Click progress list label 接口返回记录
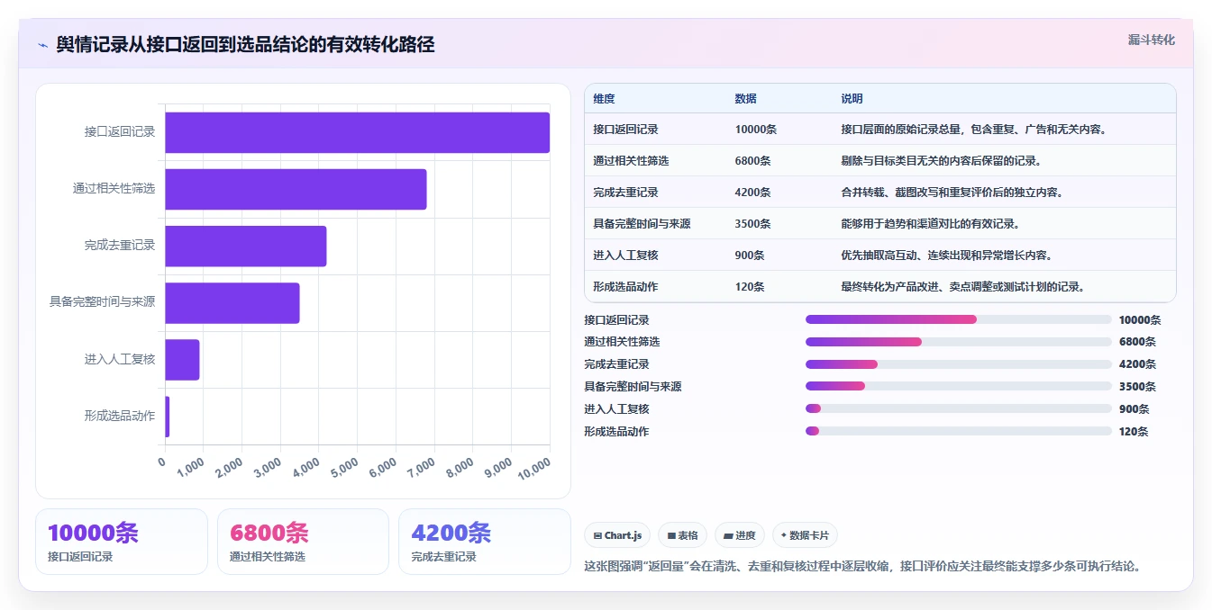The width and height of the screenshot is (1212, 610). coord(616,319)
